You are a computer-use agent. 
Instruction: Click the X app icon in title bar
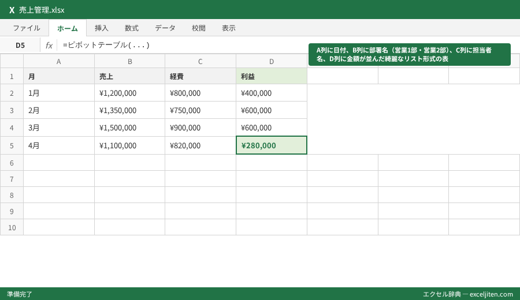click(12, 10)
